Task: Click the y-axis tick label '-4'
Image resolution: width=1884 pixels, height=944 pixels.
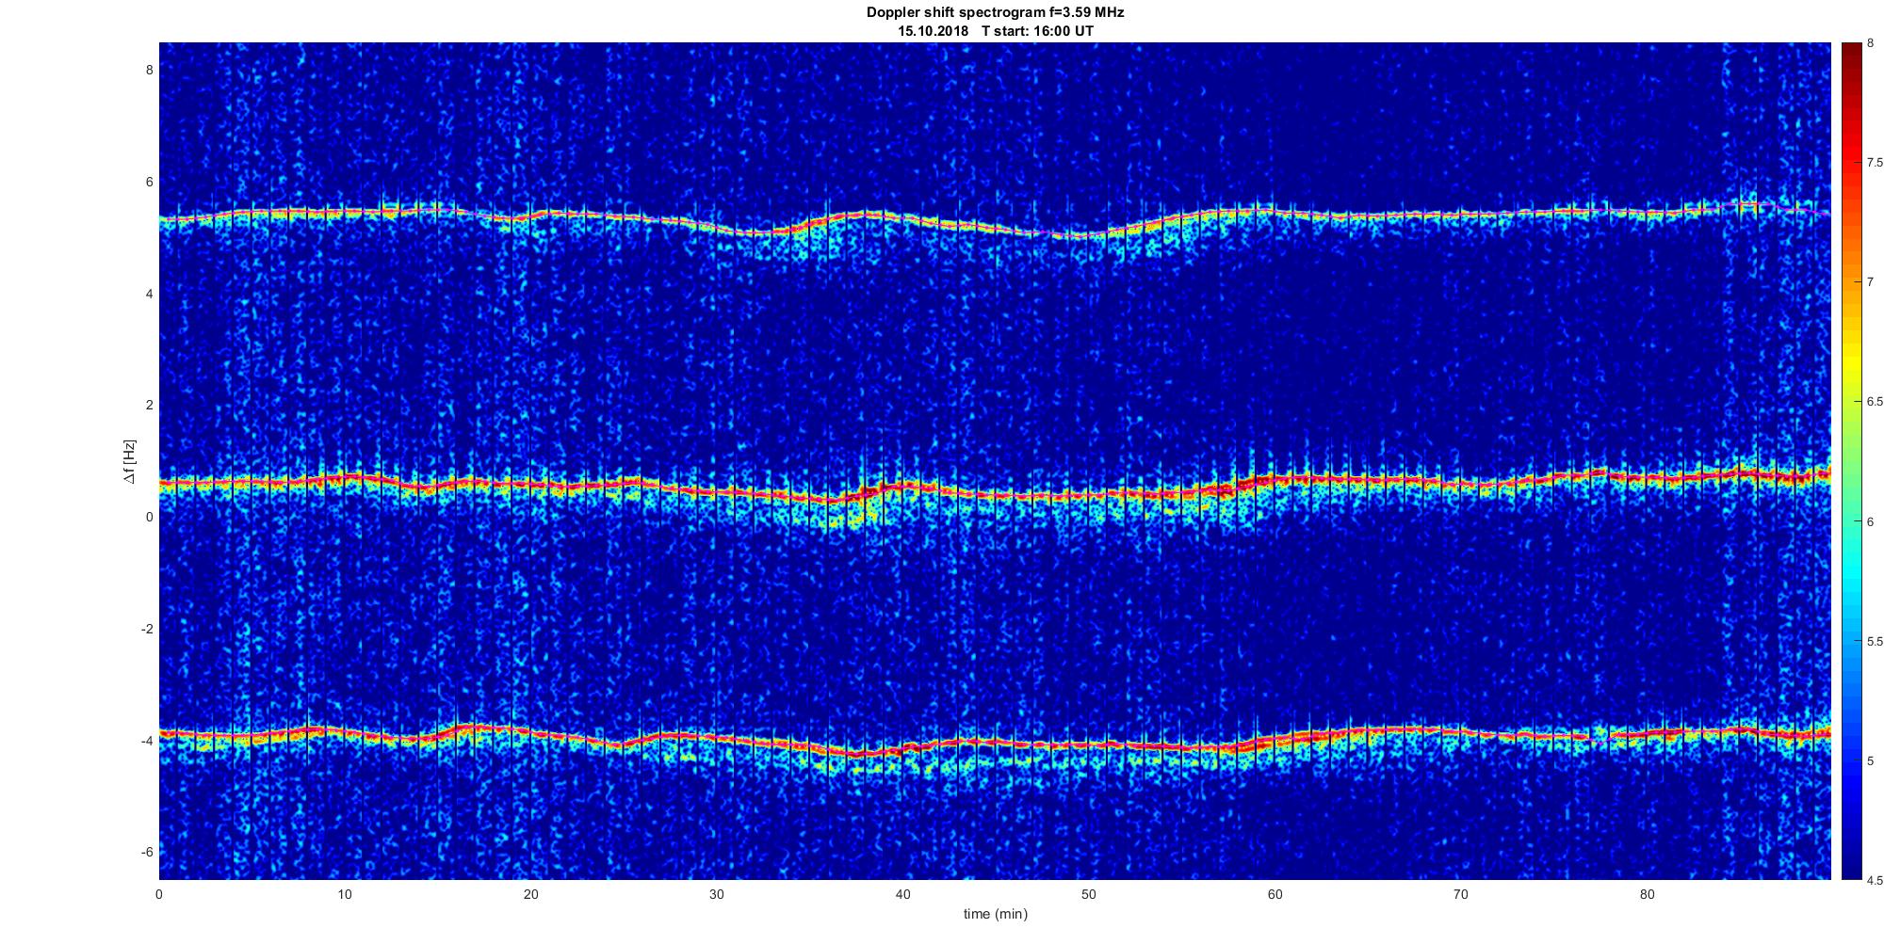Action: (147, 741)
